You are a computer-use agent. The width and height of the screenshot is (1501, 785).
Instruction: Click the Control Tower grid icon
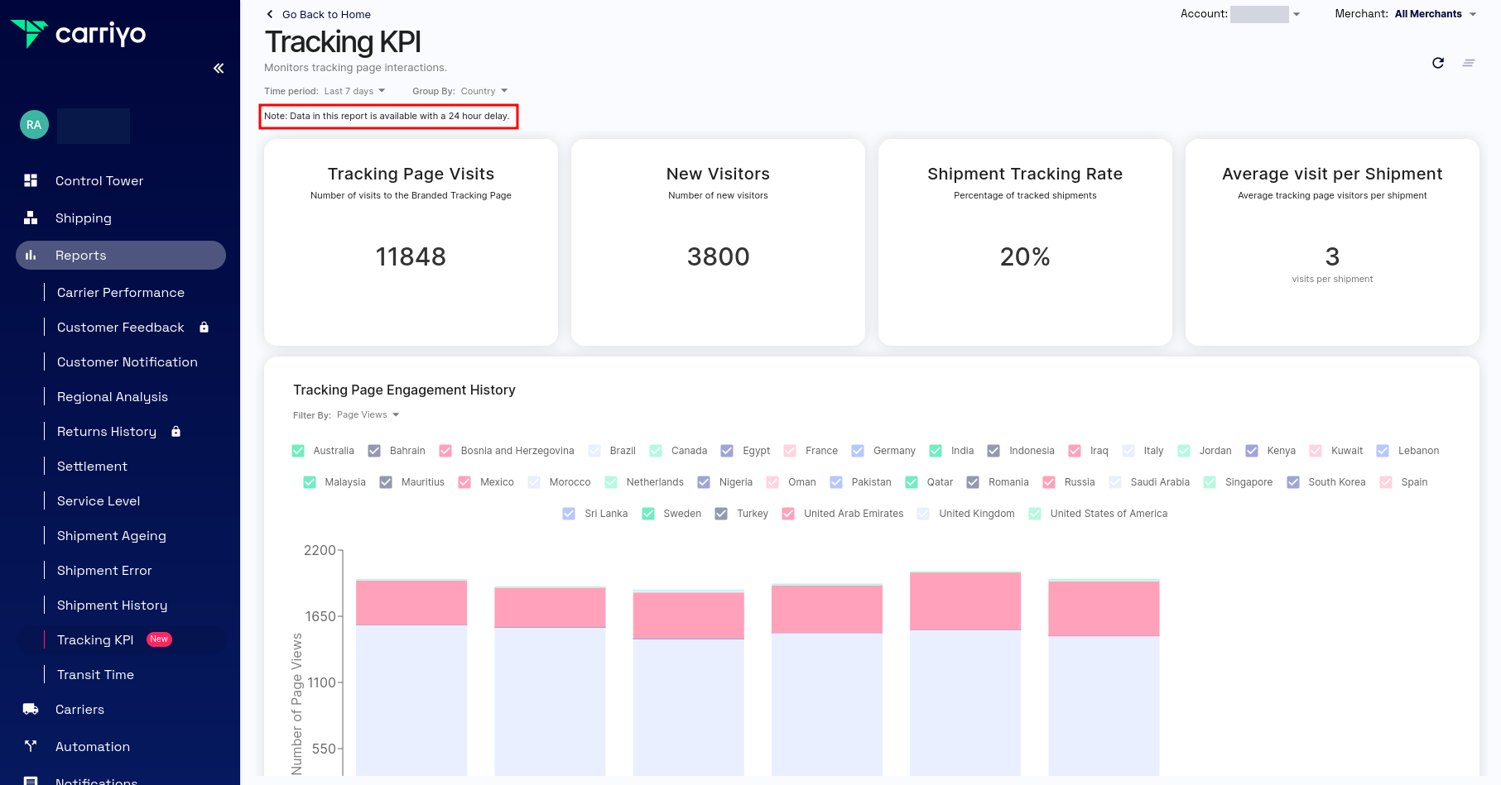tap(31, 180)
